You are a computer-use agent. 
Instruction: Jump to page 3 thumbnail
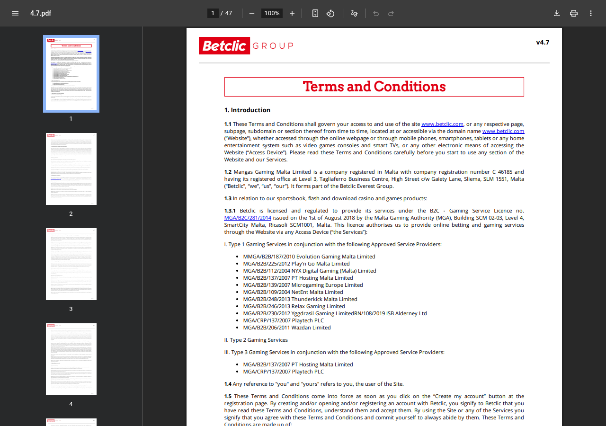71,264
